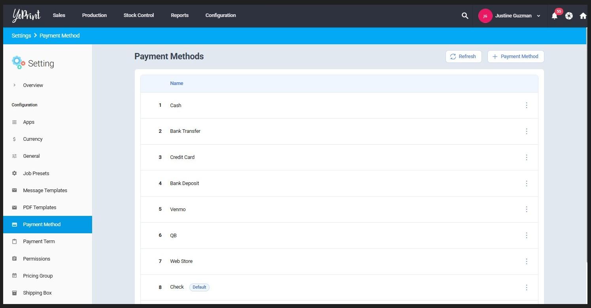Click Settings breadcrumb link

pos(21,36)
